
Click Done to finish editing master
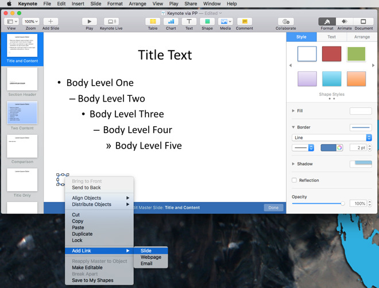(x=273, y=208)
